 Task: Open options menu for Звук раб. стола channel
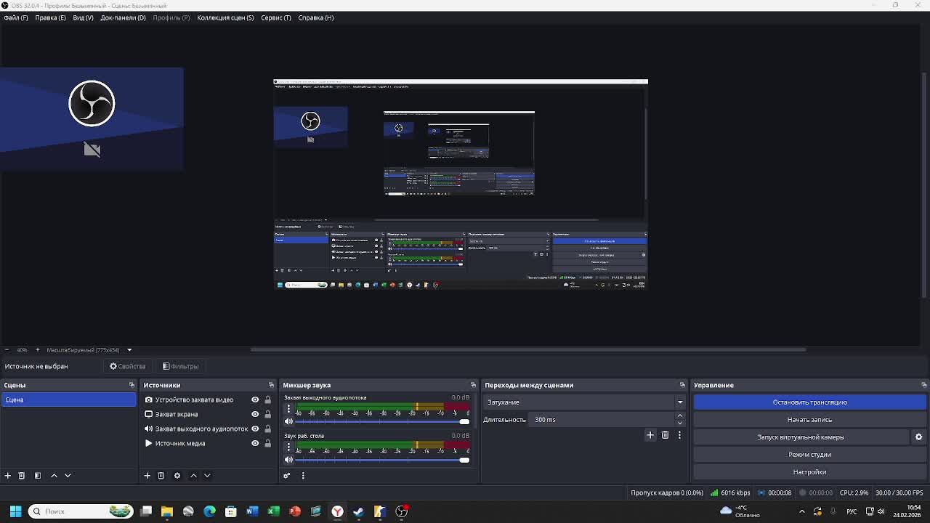pos(288,446)
